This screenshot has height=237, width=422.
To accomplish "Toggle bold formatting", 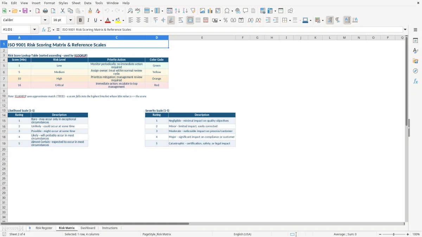I will pyautogui.click(x=81, y=20).
